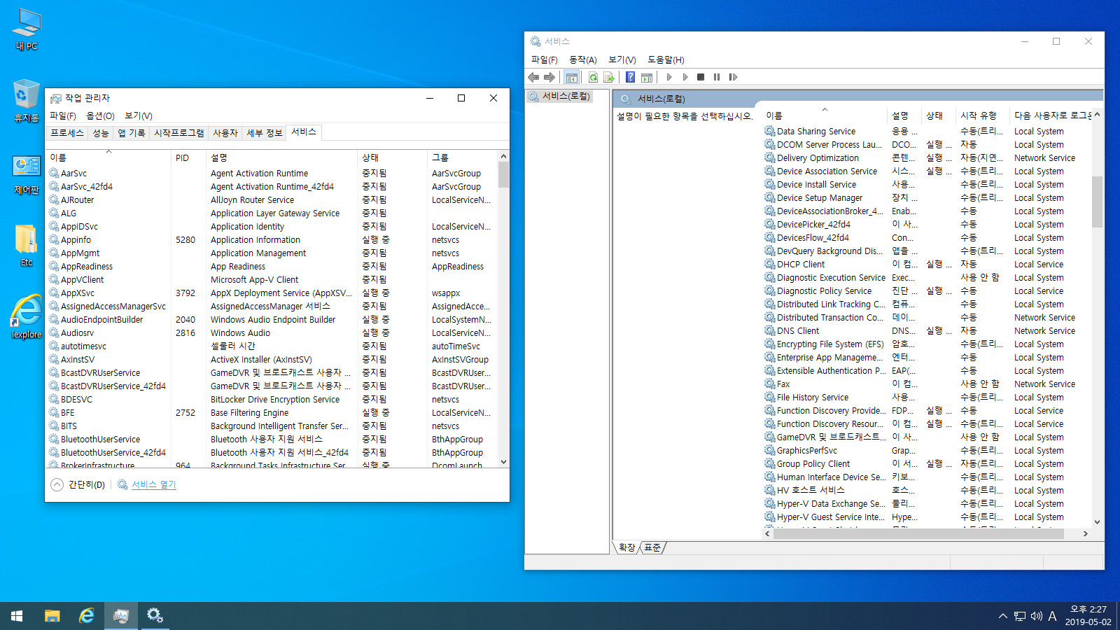Pause service using toolbar pause icon
This screenshot has width=1120, height=630.
pos(717,77)
